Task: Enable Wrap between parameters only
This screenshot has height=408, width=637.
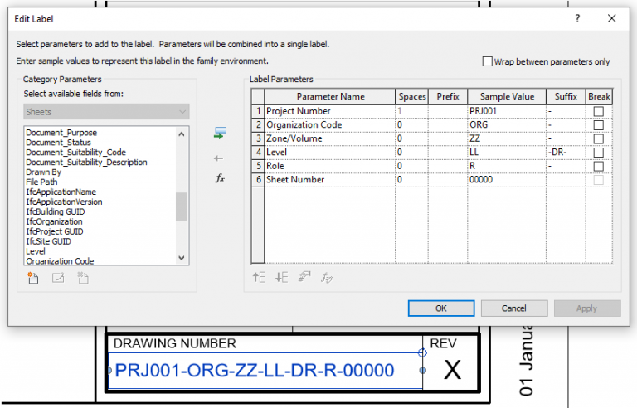Action: coord(487,61)
